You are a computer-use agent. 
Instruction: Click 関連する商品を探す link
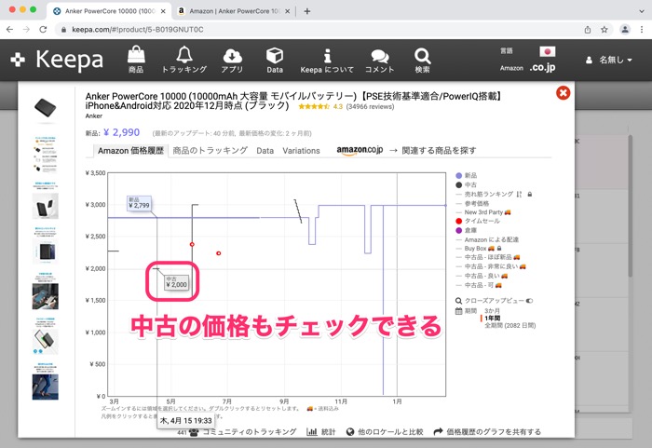pyautogui.click(x=439, y=151)
